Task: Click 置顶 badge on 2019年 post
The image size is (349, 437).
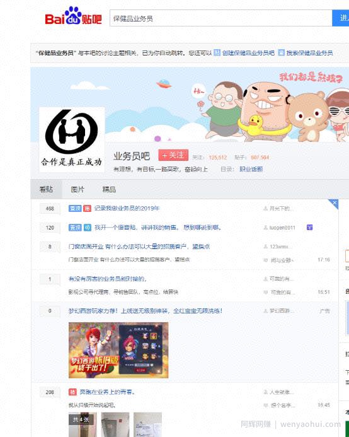Action: [x=75, y=209]
